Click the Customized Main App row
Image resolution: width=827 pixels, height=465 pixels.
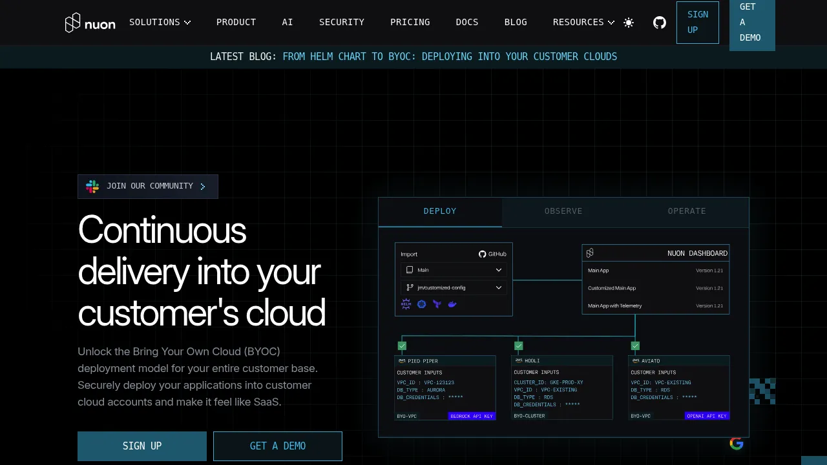point(655,288)
